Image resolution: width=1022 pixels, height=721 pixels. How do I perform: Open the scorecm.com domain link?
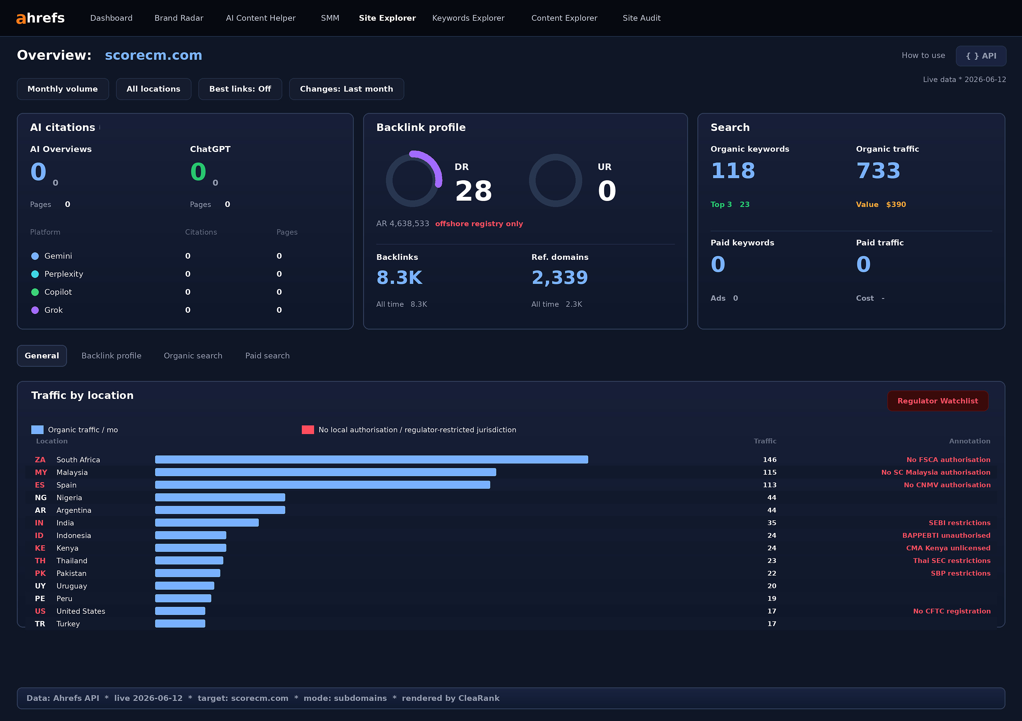(154, 55)
